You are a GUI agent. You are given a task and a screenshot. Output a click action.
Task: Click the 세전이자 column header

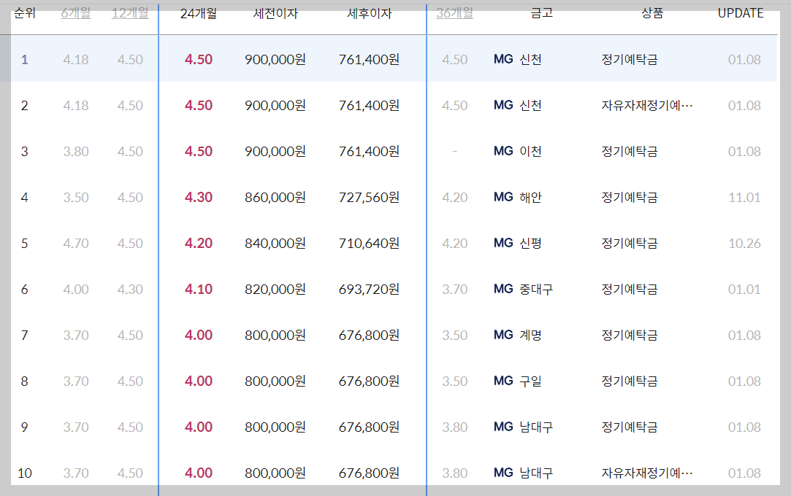(x=275, y=14)
